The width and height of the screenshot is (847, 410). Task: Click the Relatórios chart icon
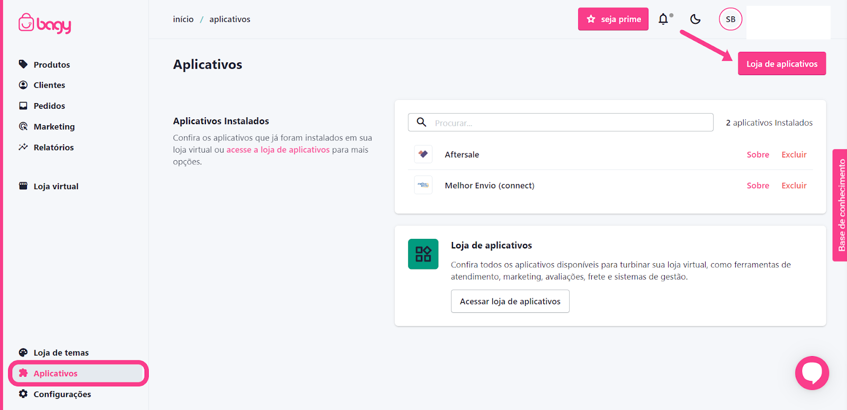tap(23, 147)
